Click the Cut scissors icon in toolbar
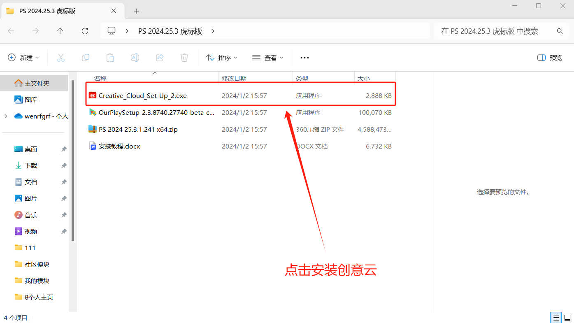Image resolution: width=574 pixels, height=323 pixels. (61, 58)
